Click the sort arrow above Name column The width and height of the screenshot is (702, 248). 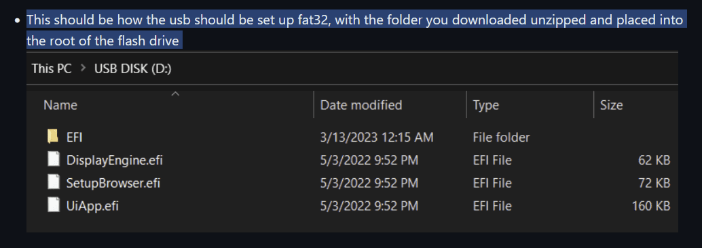175,94
